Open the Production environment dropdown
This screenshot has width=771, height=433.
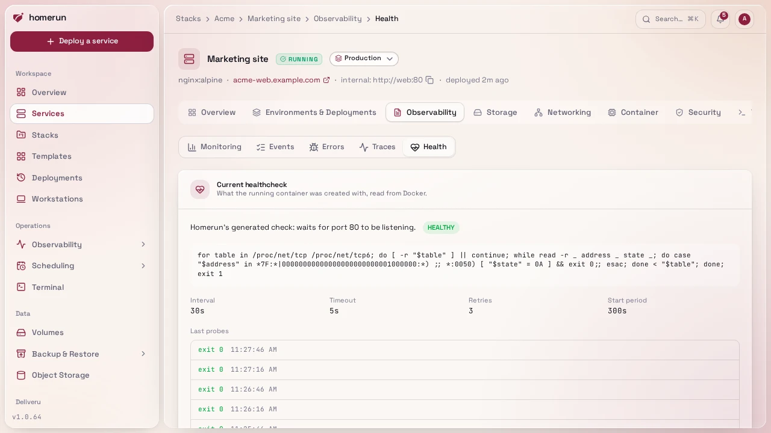point(364,59)
